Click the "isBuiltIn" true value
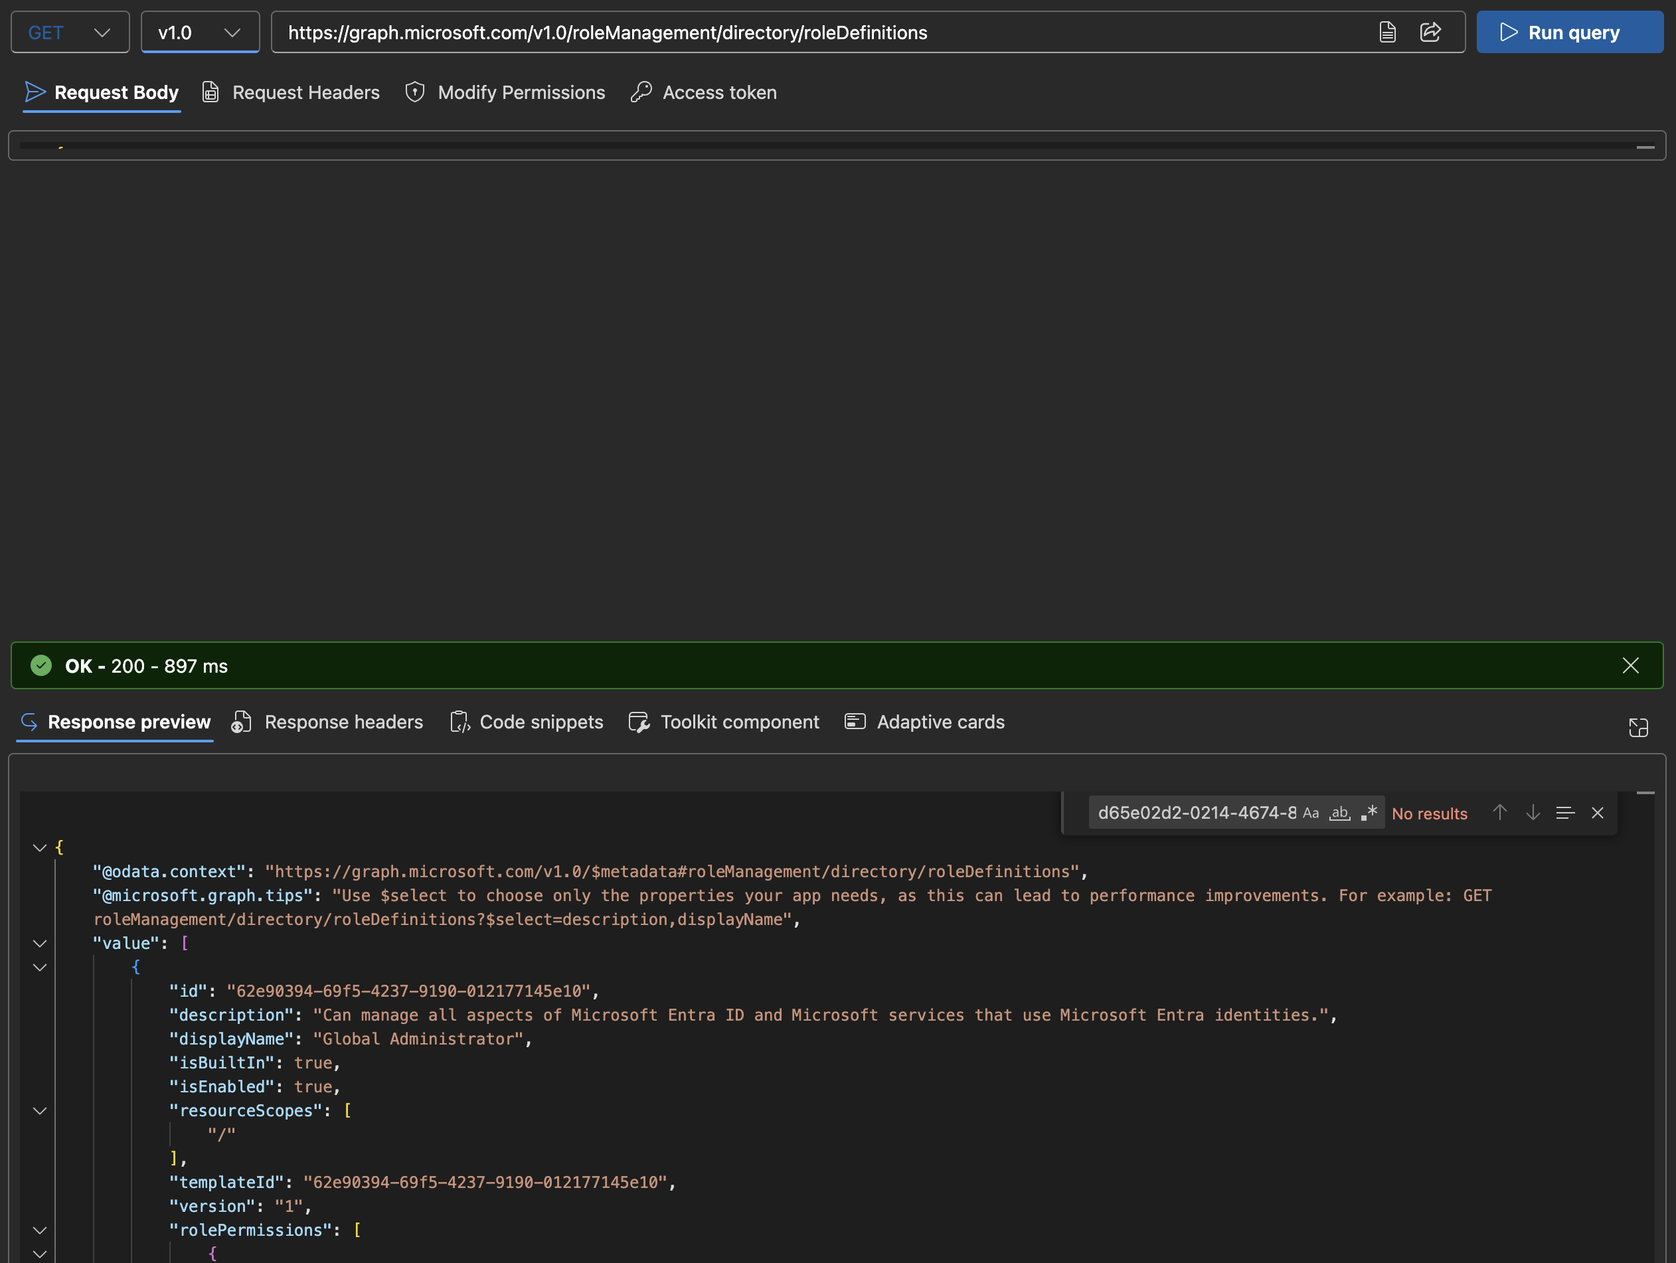This screenshot has height=1263, width=1676. (x=313, y=1063)
